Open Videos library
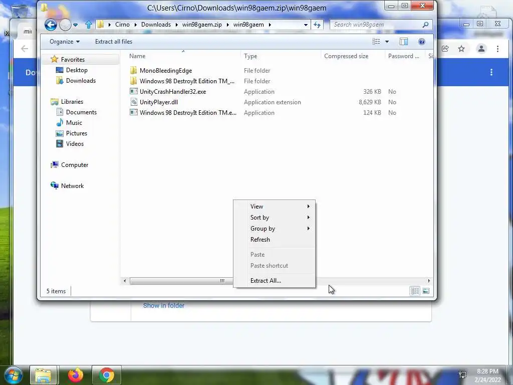Screen dimensions: 513x385 pos(75,144)
